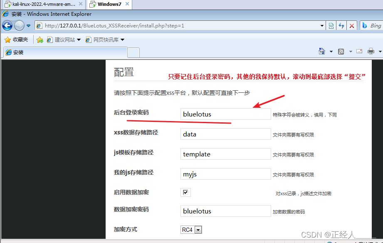The height and width of the screenshot is (243, 383).
Task: Click the page icon in address bar
Action: point(40,26)
